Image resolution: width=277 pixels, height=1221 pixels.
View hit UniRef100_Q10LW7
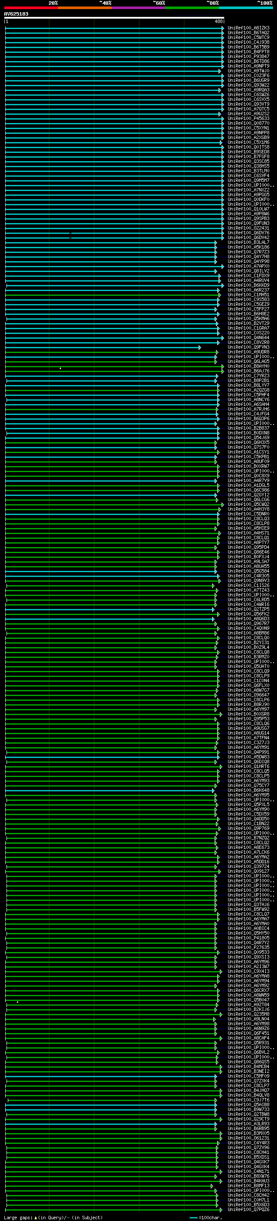pyautogui.click(x=248, y=209)
